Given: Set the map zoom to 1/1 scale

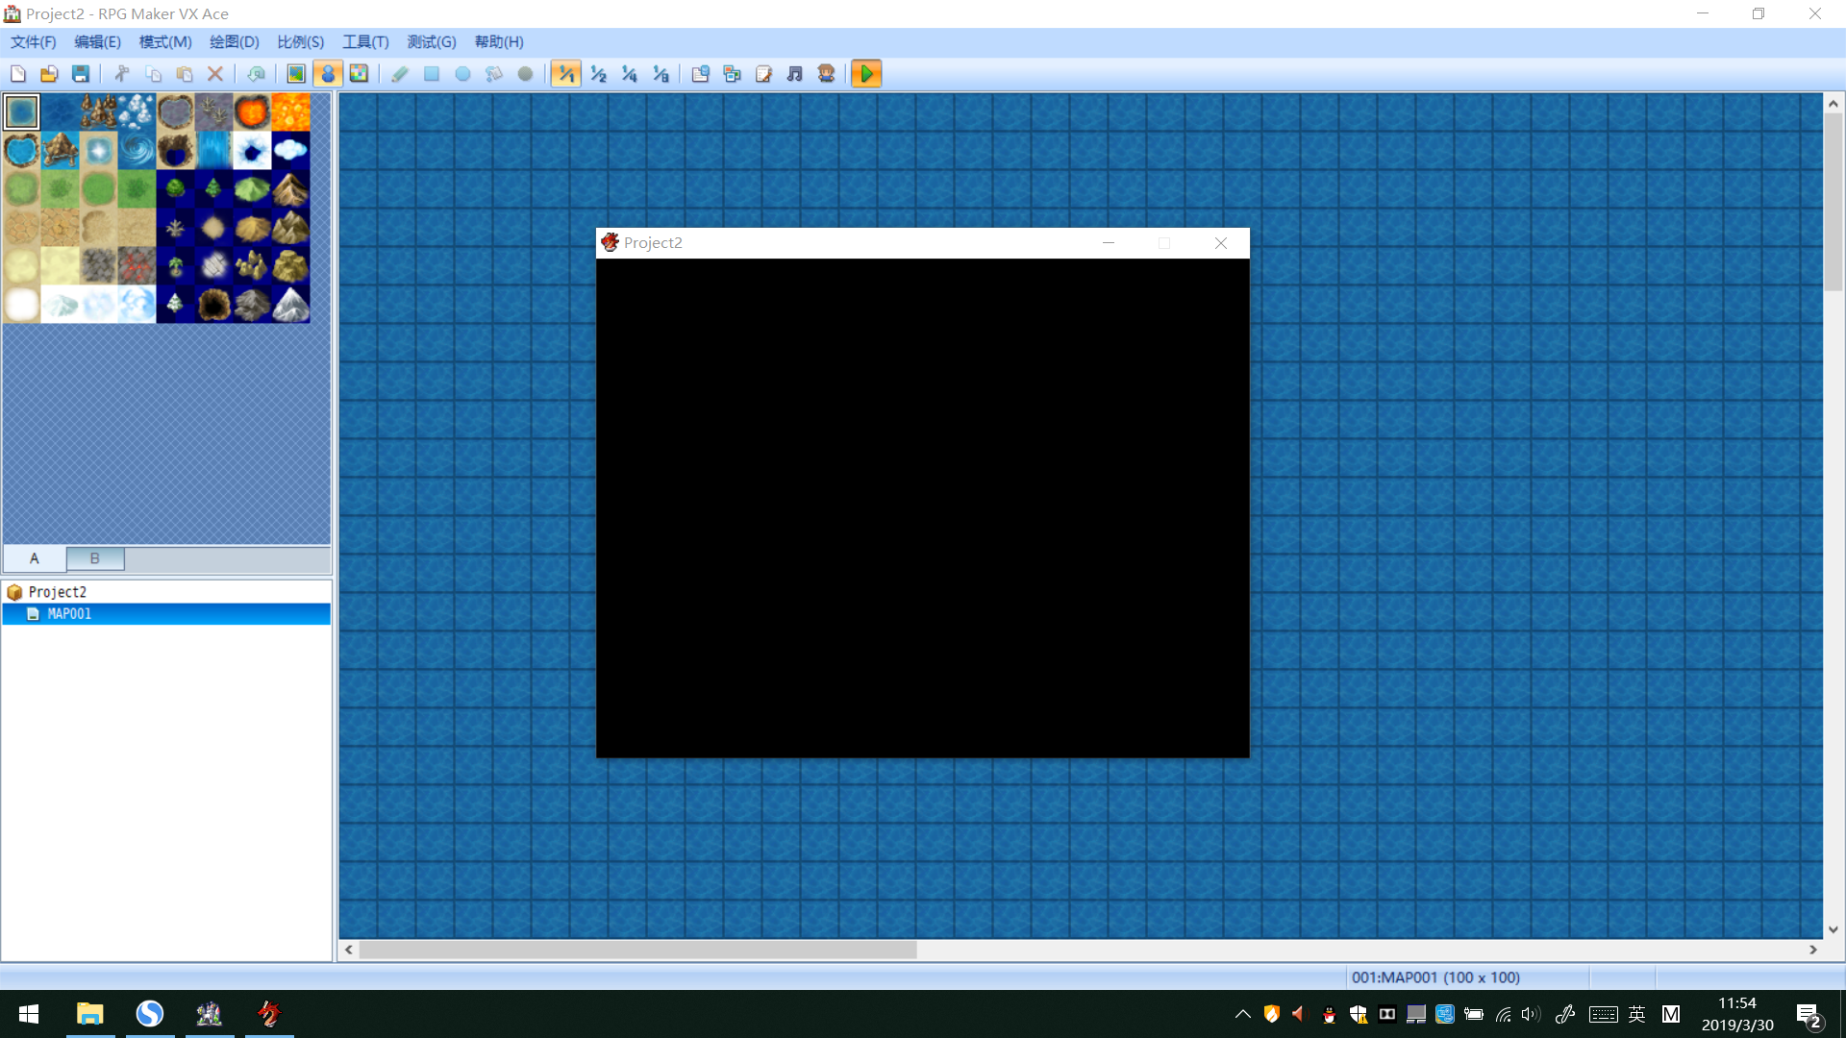Looking at the screenshot, I should point(566,74).
